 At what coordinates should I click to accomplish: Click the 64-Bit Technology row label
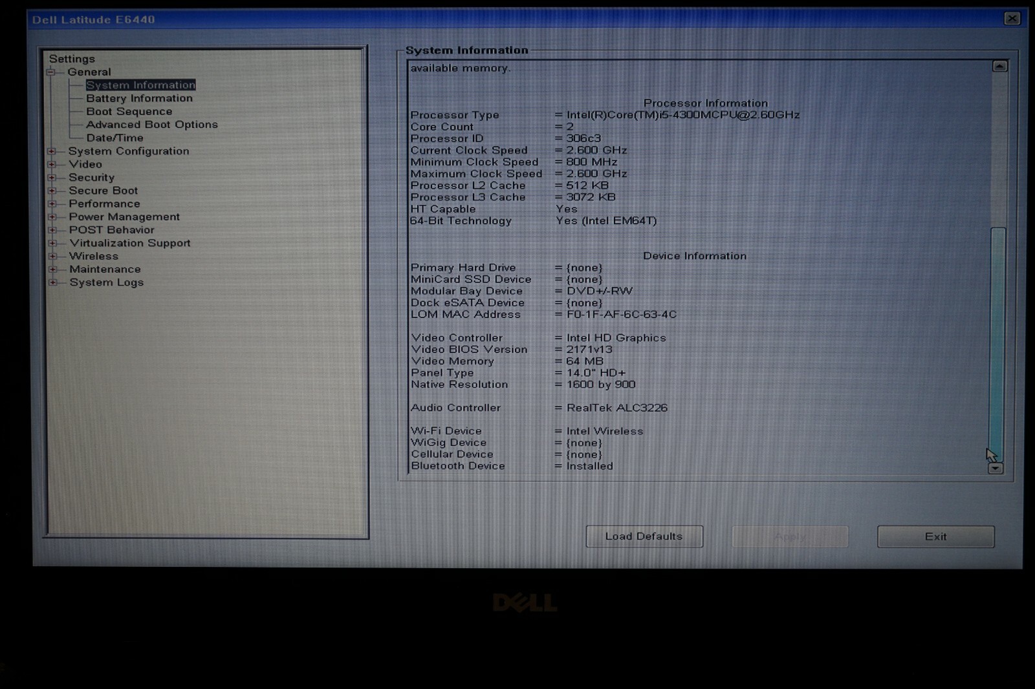[461, 221]
